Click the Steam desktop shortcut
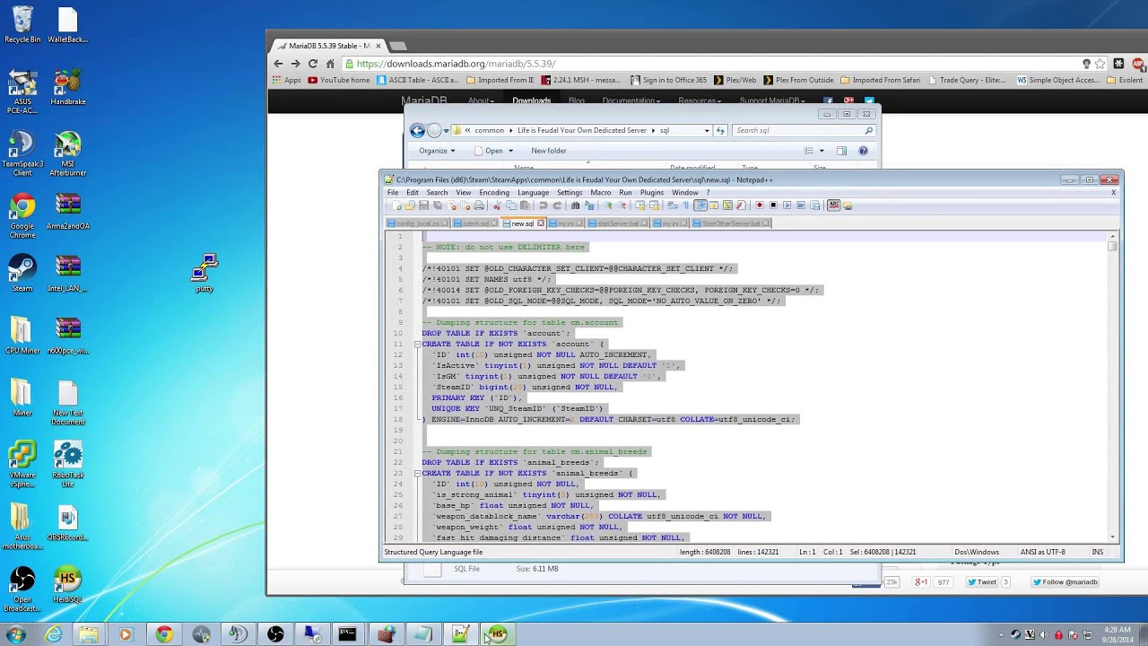The height and width of the screenshot is (646, 1148). 22,274
